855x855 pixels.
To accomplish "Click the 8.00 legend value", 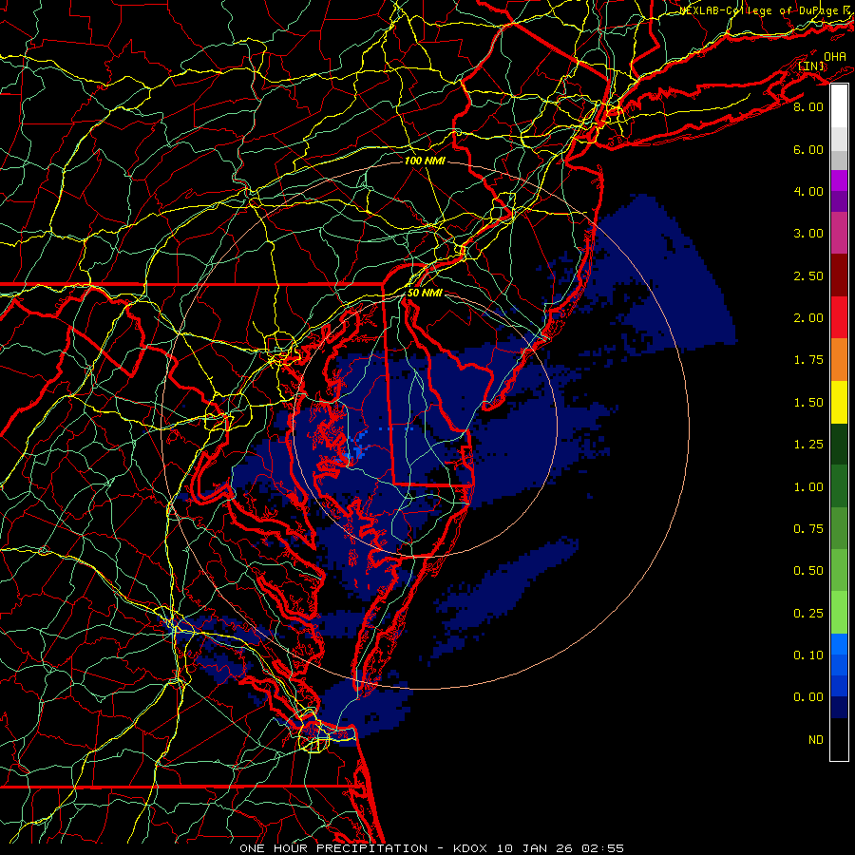I will point(808,106).
